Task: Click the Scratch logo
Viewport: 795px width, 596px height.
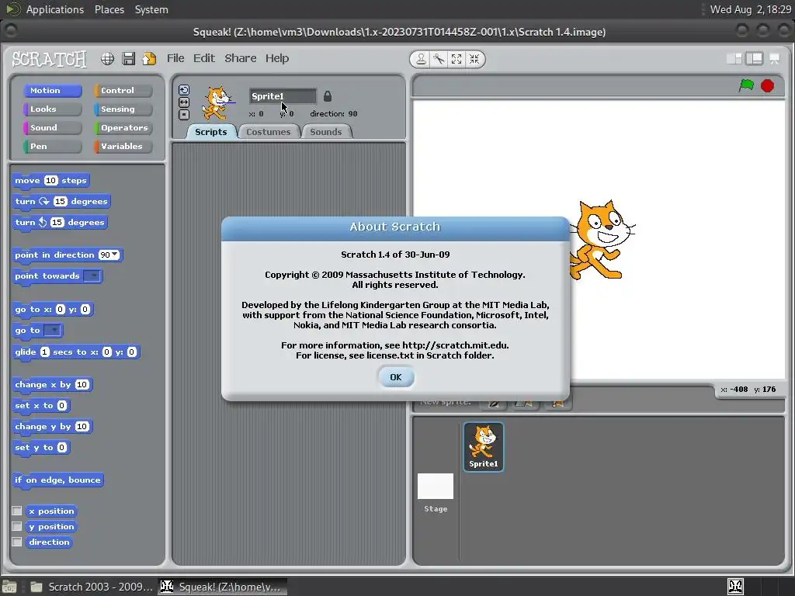Action: pyautogui.click(x=49, y=59)
